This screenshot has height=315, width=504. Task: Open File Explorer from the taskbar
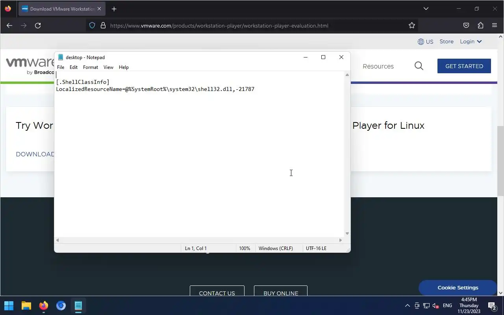coord(26,306)
